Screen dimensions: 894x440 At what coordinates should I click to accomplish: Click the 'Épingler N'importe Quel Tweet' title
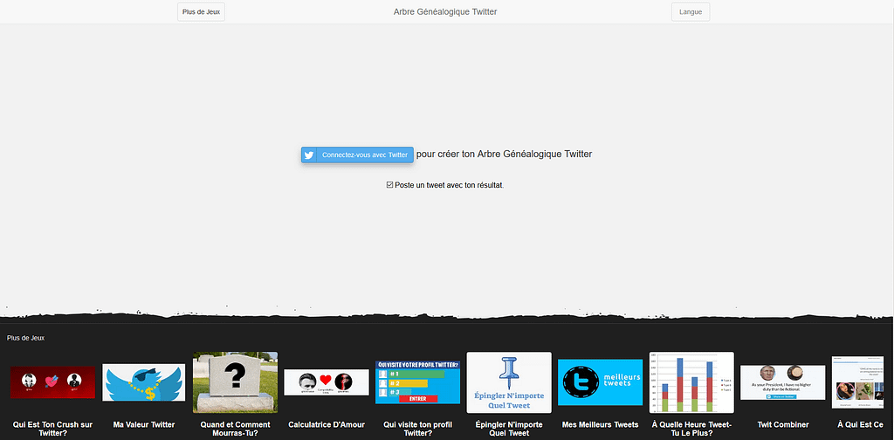tap(509, 429)
